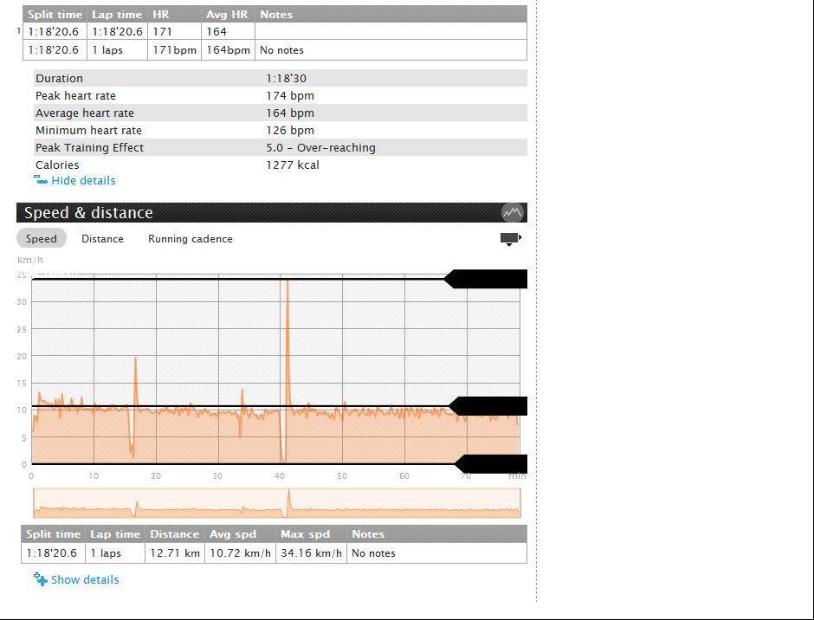
Task: Click the 5.0 – Over-reaching training effect value
Action: pyautogui.click(x=320, y=147)
